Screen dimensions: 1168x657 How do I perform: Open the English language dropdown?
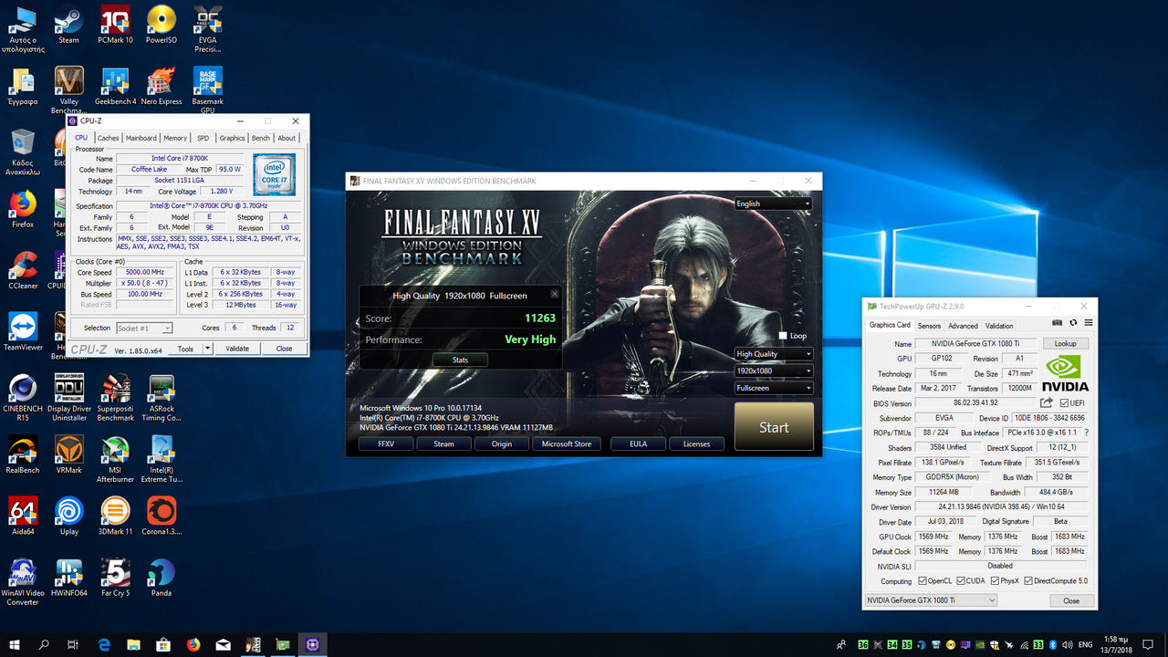click(x=773, y=203)
